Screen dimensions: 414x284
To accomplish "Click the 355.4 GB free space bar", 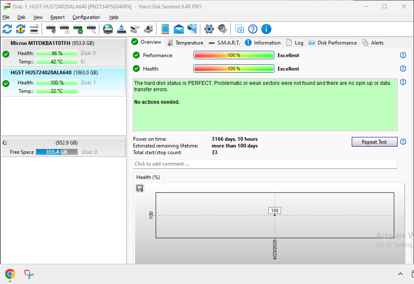I will click(x=57, y=152).
